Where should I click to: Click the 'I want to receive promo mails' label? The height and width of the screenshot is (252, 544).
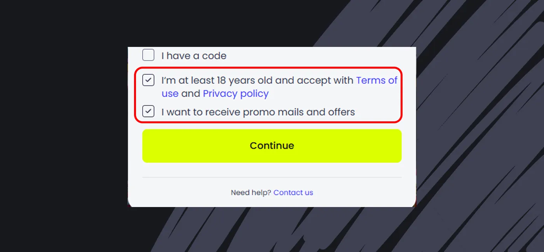point(258,112)
